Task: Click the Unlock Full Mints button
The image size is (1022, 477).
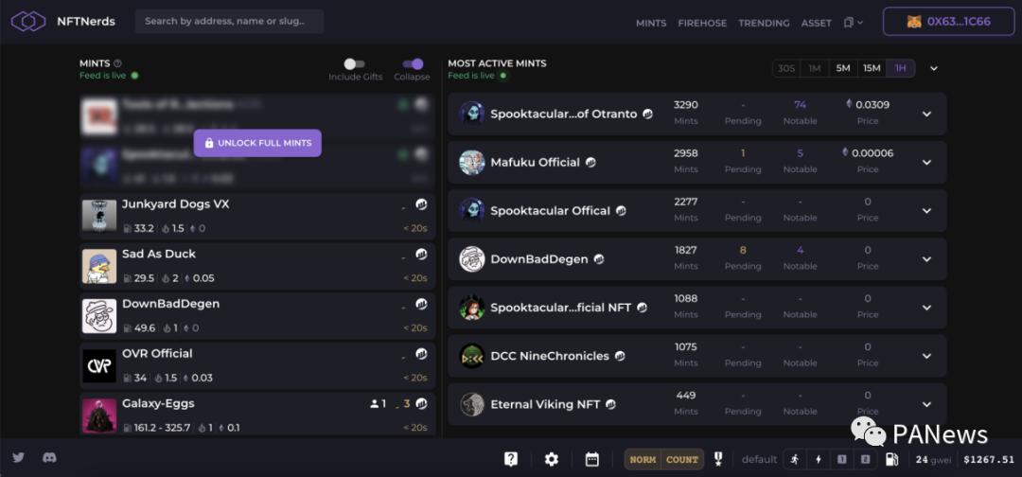Action: (258, 143)
